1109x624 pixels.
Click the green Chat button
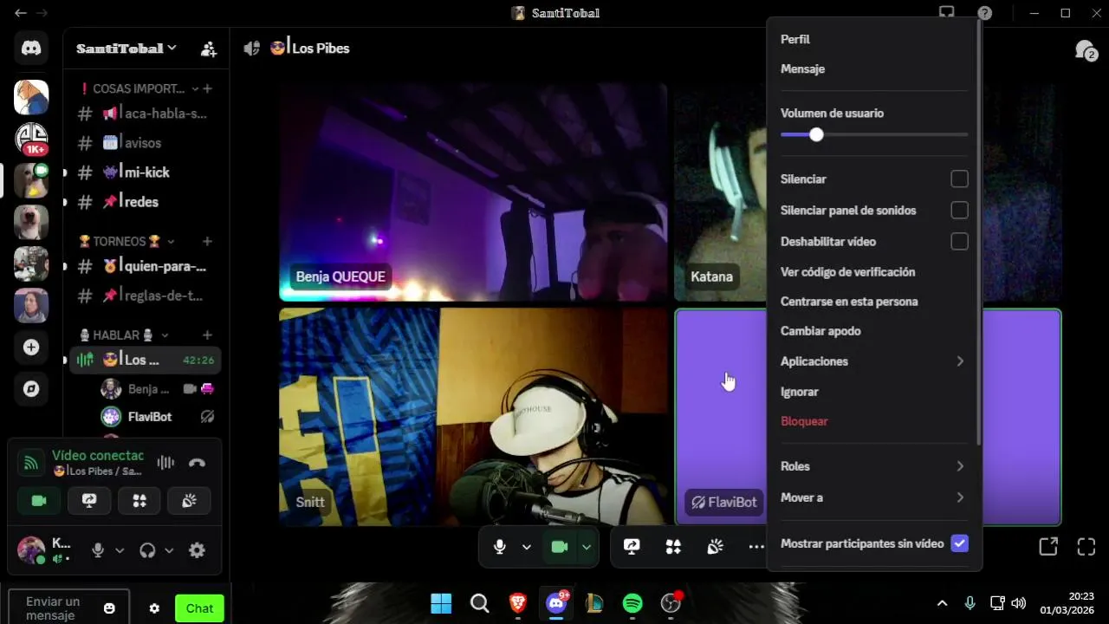199,608
